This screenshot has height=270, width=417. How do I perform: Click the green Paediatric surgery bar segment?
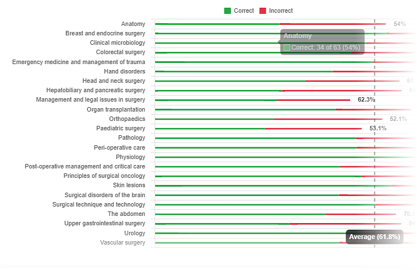[210, 129]
